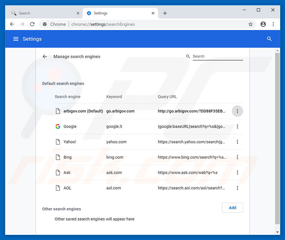285x240 pixels.
Task: Click the Google logo icon
Action: (58, 126)
